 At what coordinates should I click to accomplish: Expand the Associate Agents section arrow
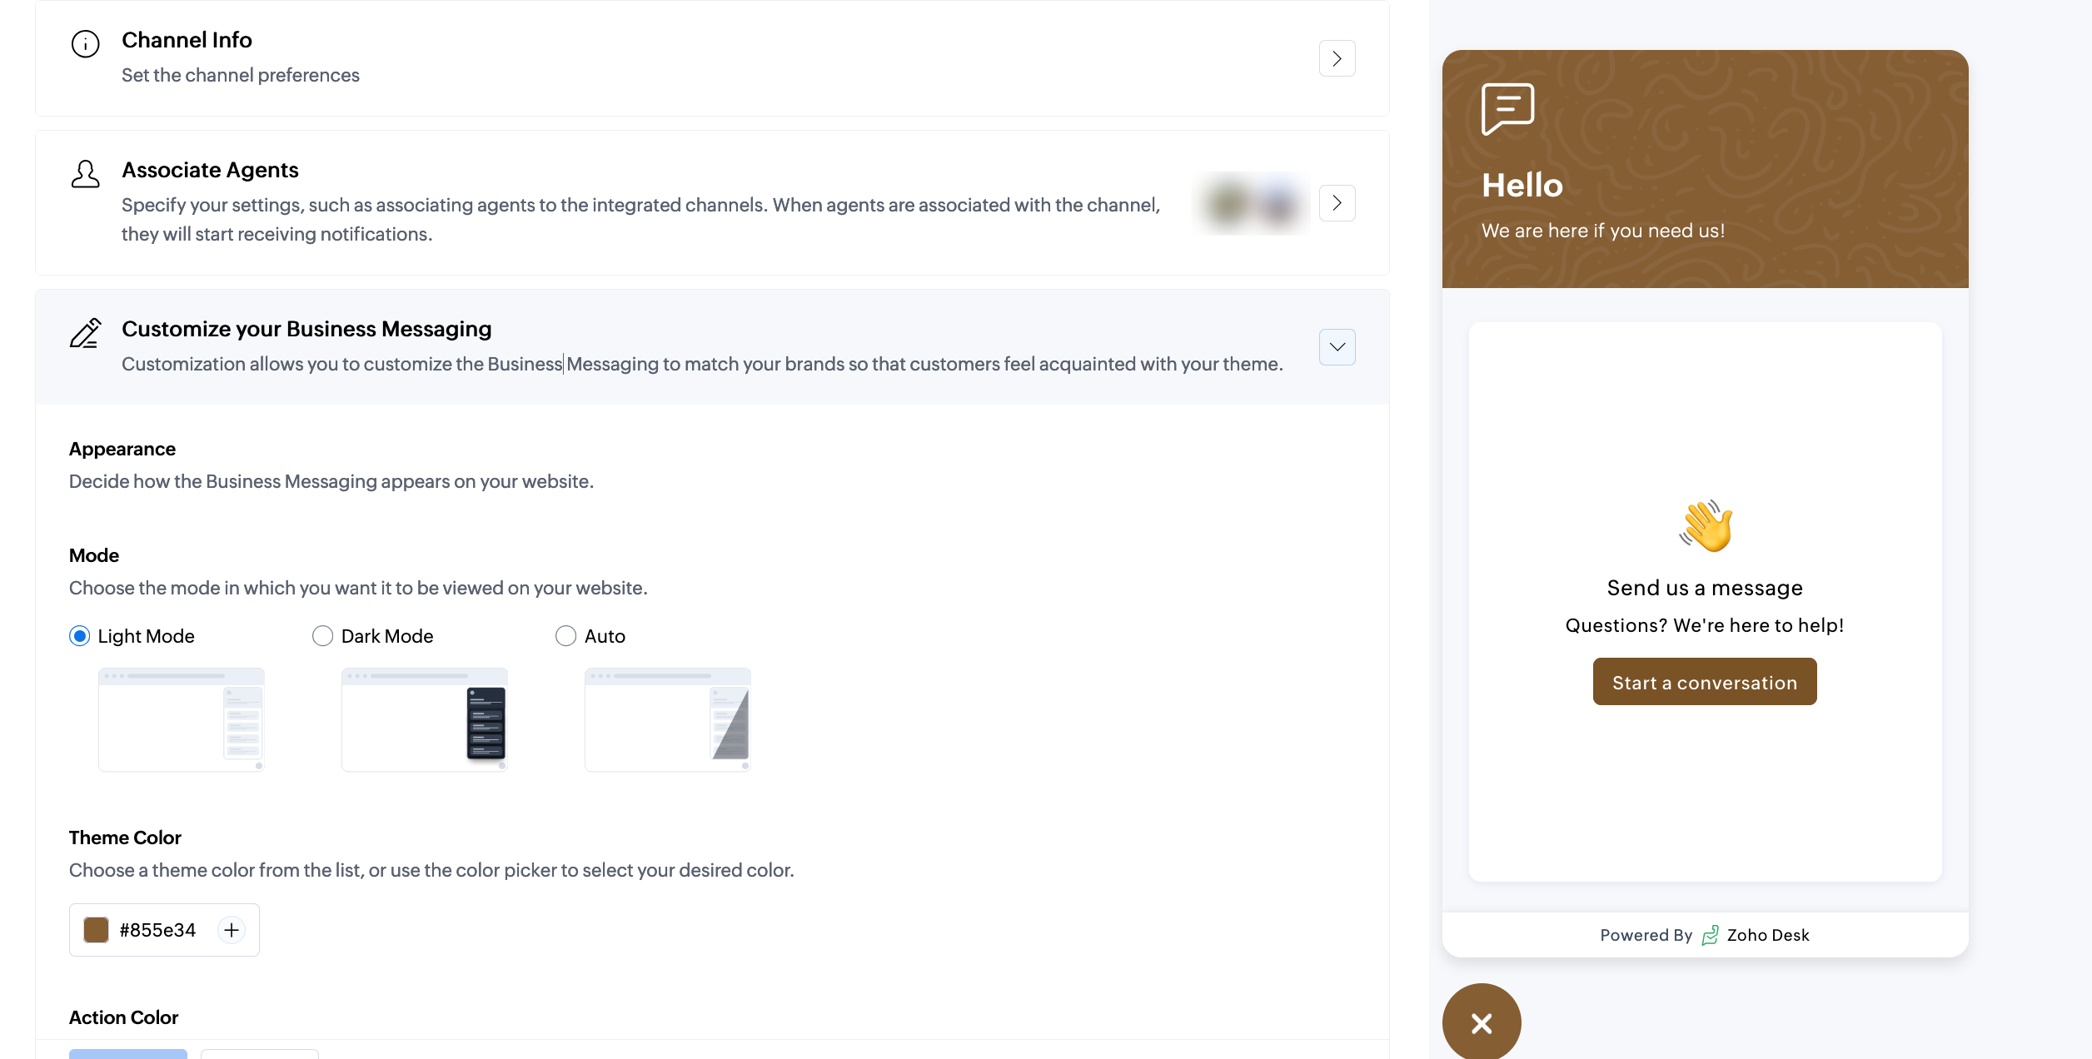tap(1337, 203)
